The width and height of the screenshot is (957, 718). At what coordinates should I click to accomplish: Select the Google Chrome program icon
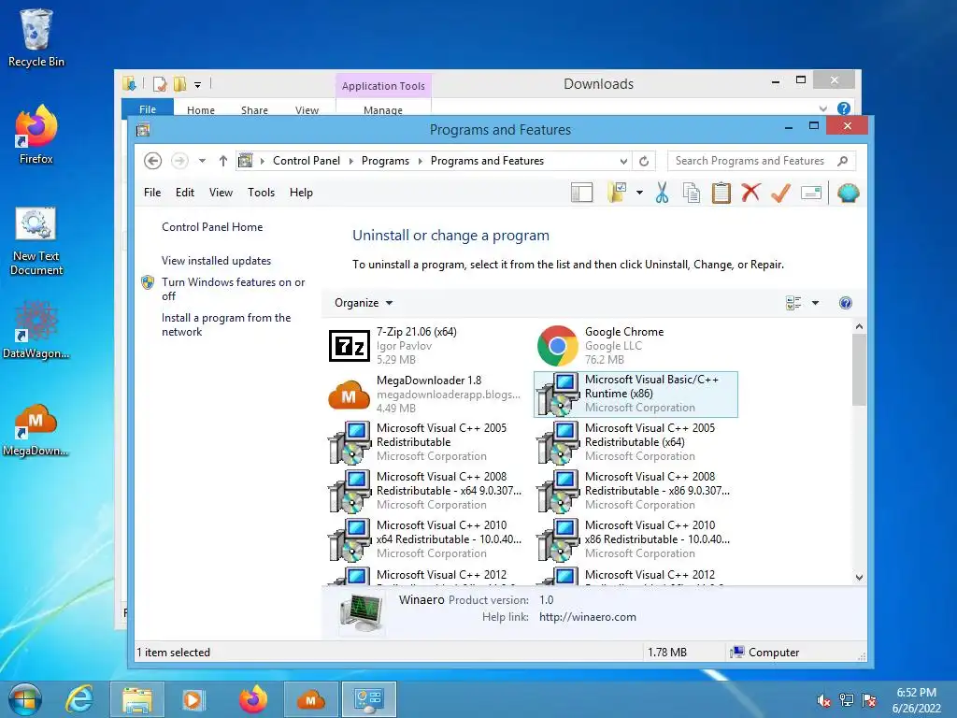coord(557,346)
